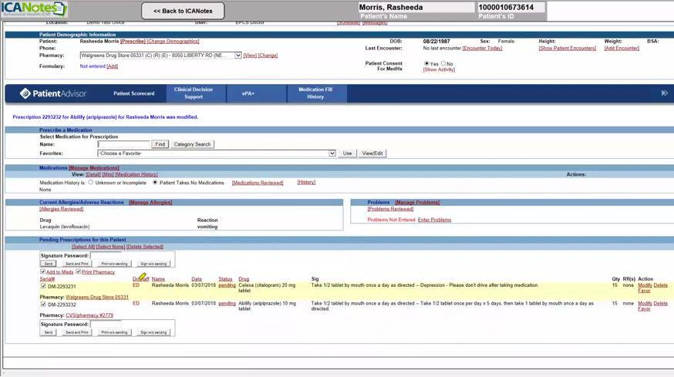Uncheck prescription DM-2293231 checkbox

[42, 286]
